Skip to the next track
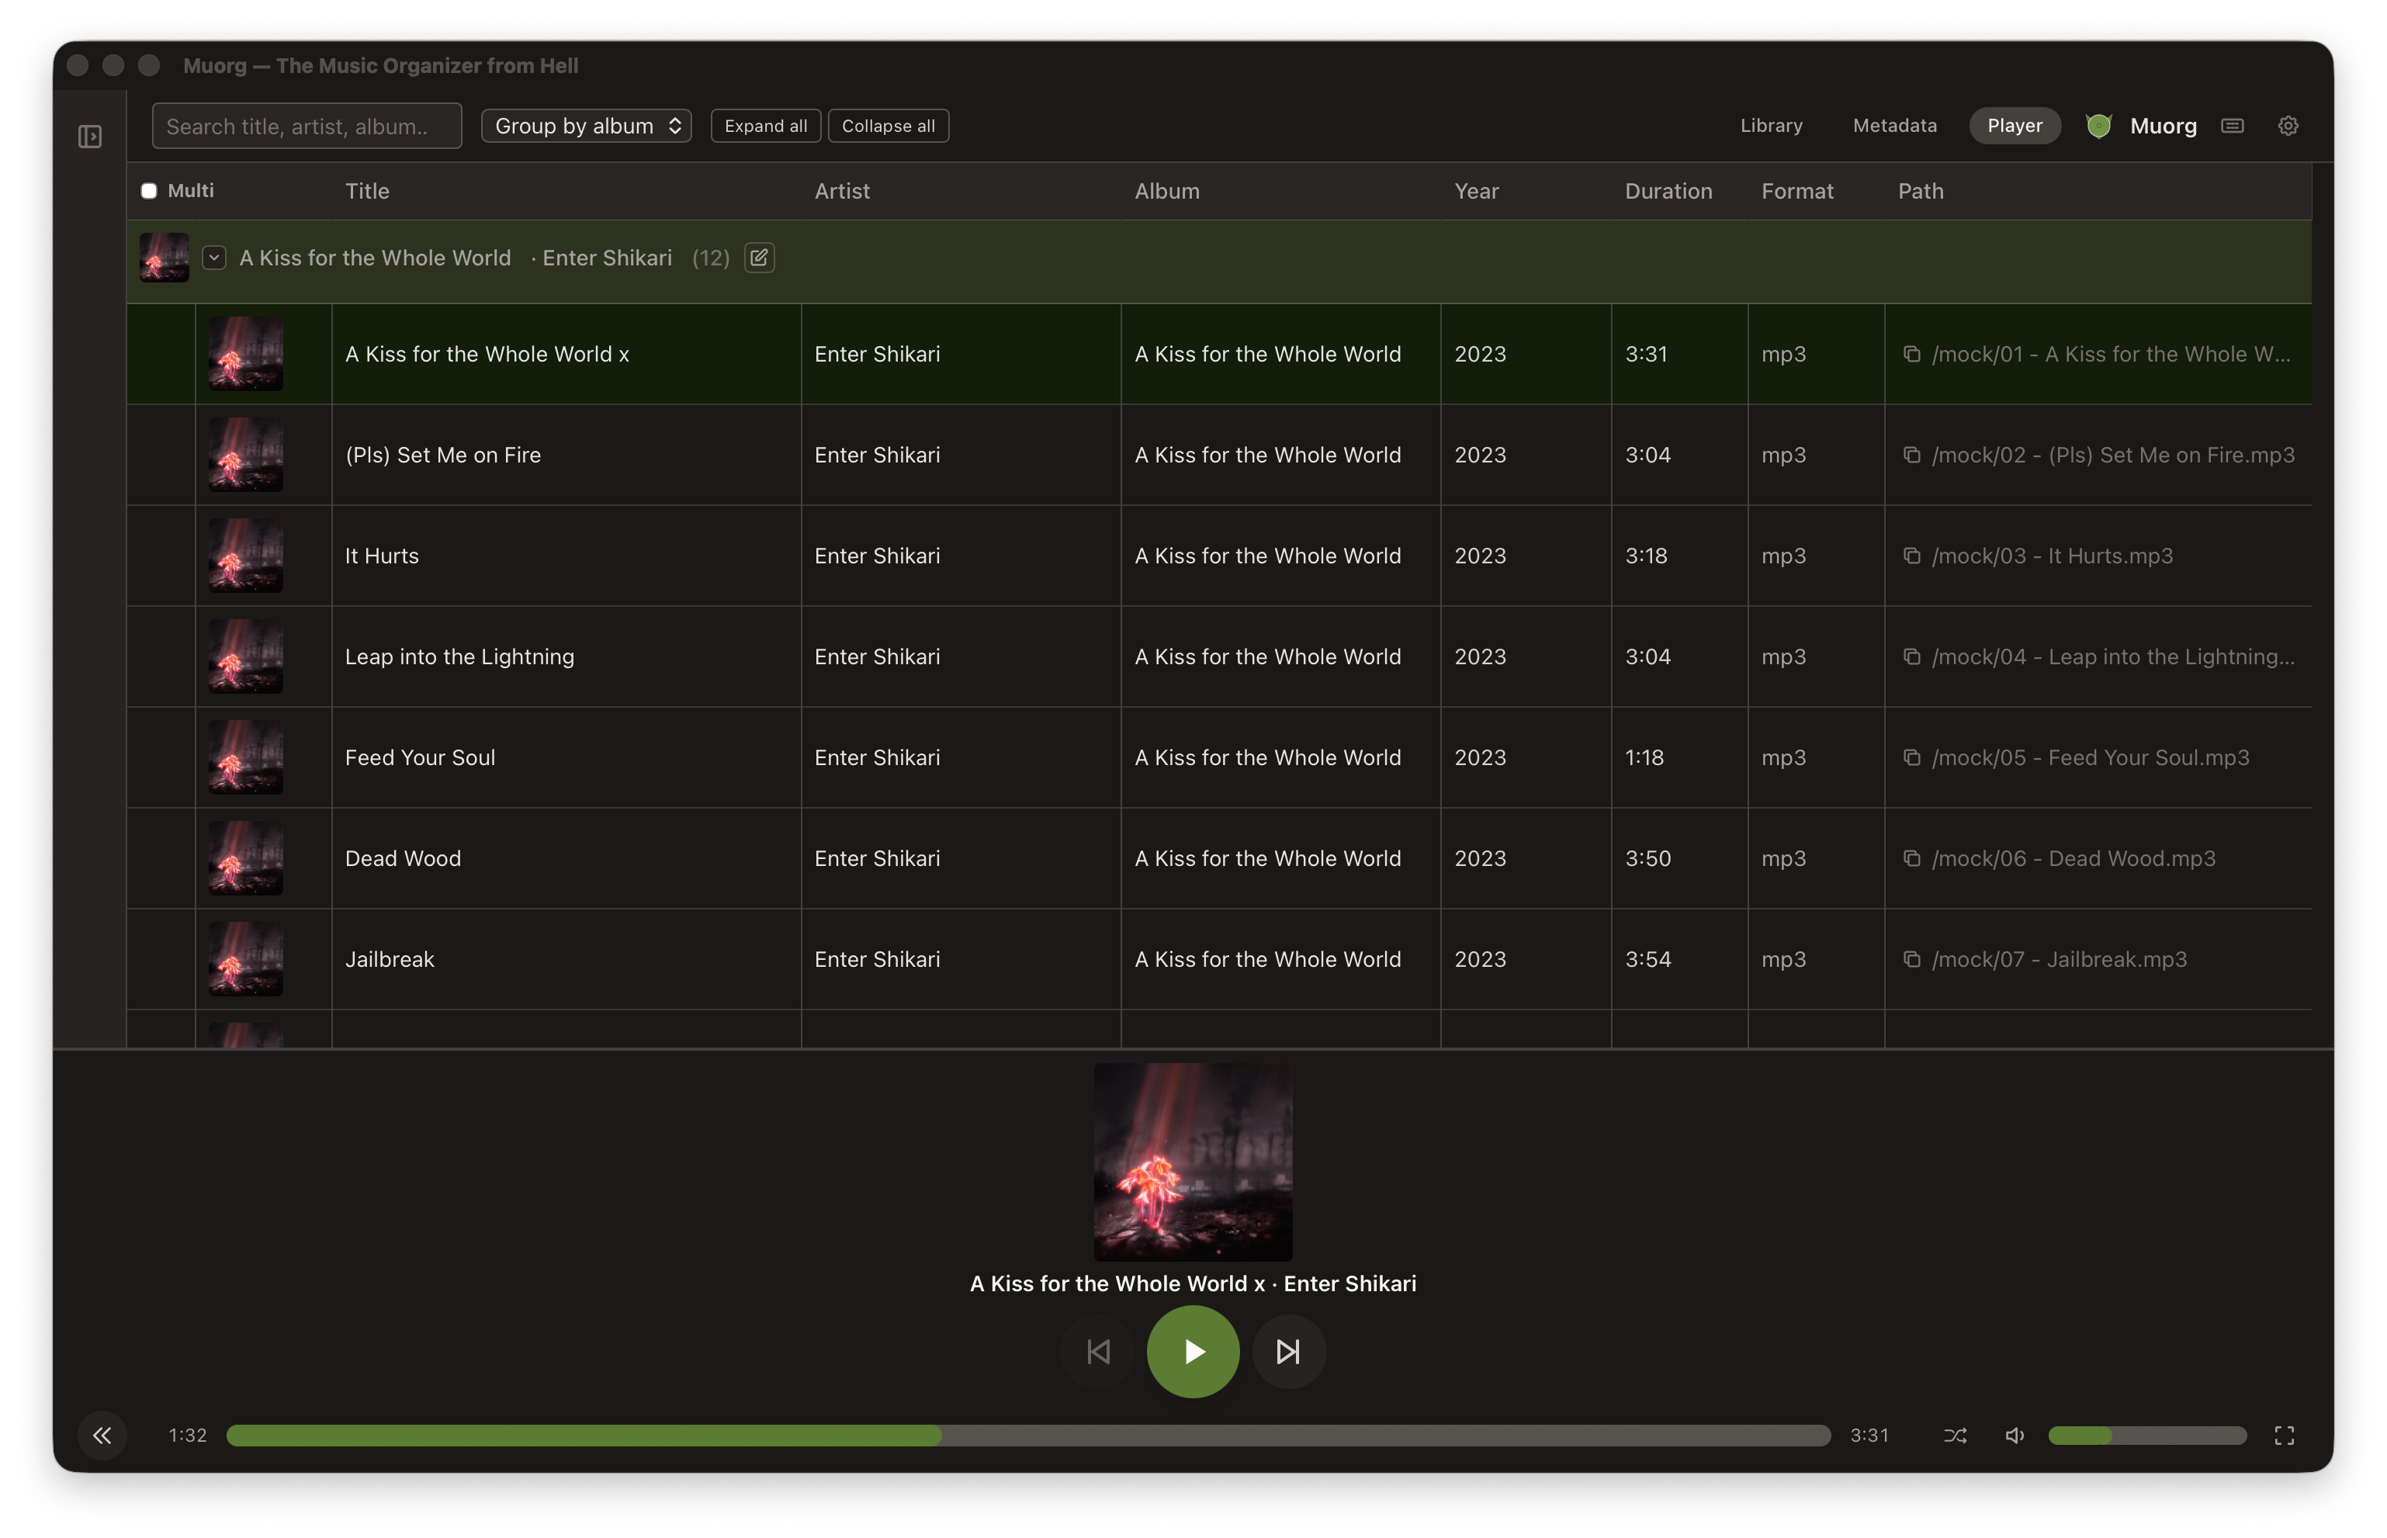Image resolution: width=2387 pixels, height=1538 pixels. click(x=1288, y=1351)
